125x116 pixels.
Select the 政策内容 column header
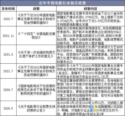click(x=90, y=9)
